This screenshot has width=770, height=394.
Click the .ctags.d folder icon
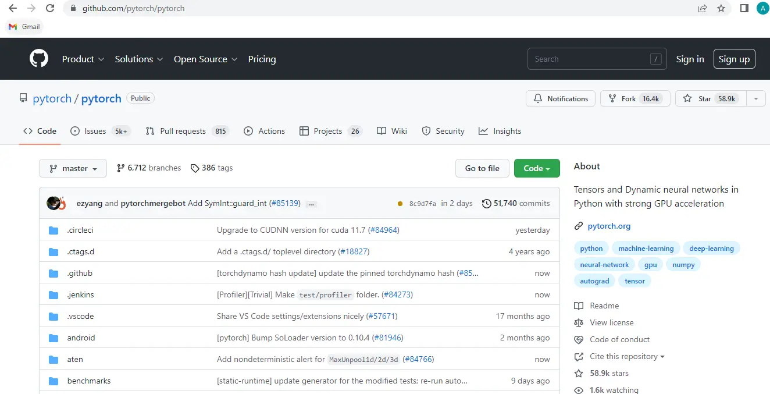[54, 252]
